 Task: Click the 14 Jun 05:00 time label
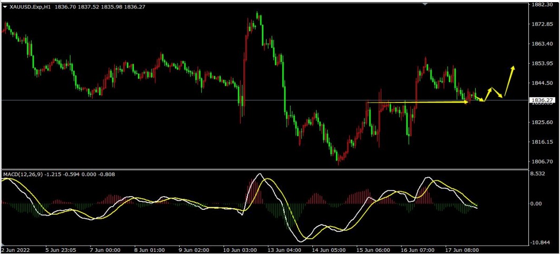(329, 250)
